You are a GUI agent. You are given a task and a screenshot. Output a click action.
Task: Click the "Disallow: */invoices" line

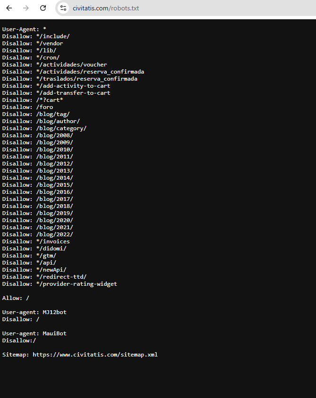(36, 241)
